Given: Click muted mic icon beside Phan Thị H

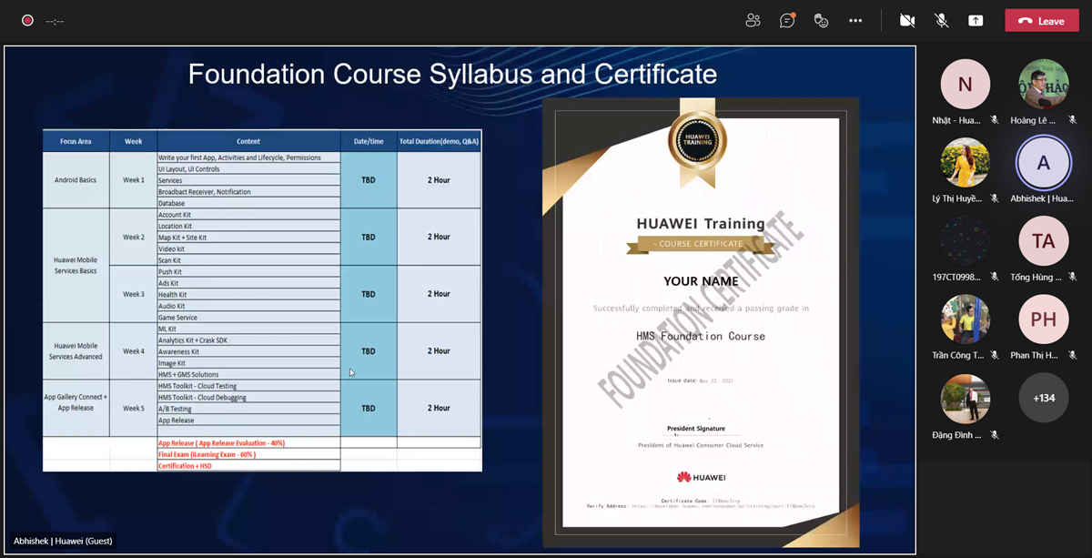Looking at the screenshot, I should 1073,355.
